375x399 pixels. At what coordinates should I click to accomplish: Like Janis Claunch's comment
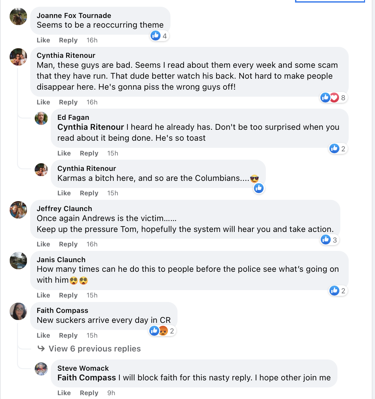pos(43,295)
